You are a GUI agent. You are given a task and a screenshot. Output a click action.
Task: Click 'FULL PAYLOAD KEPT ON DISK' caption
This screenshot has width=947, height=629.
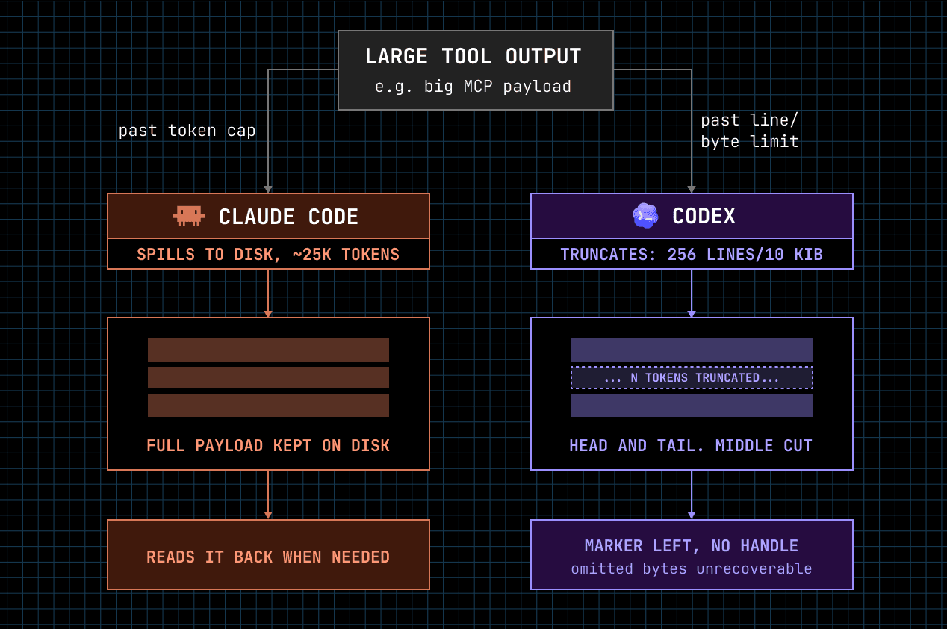tap(268, 446)
